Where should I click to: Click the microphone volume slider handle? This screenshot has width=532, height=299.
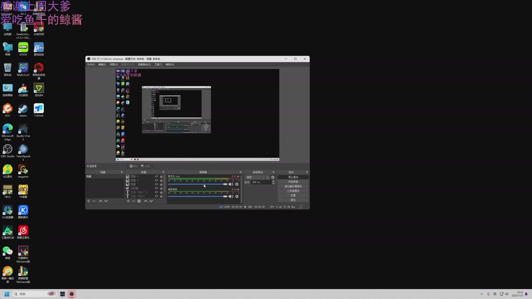click(225, 184)
